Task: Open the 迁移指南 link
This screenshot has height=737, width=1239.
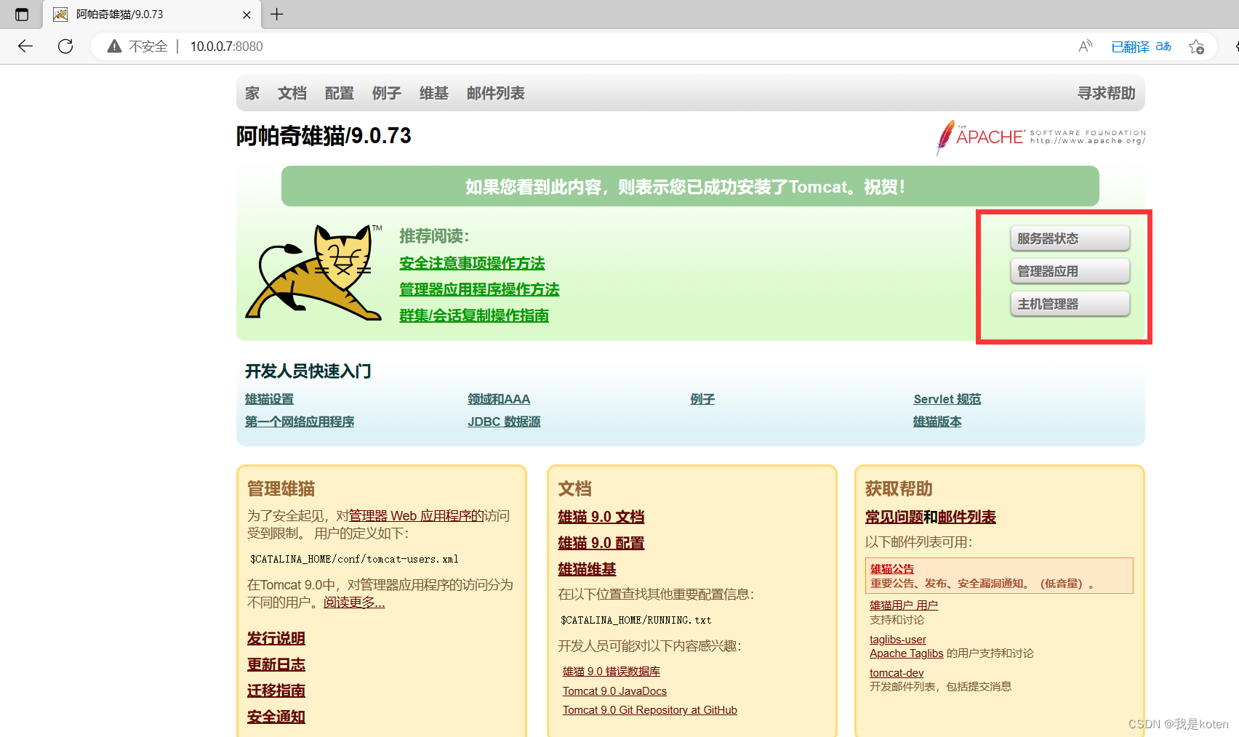Action: click(276, 690)
